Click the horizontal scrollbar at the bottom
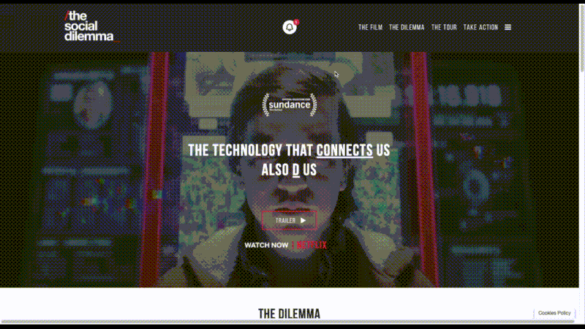 click(x=290, y=322)
